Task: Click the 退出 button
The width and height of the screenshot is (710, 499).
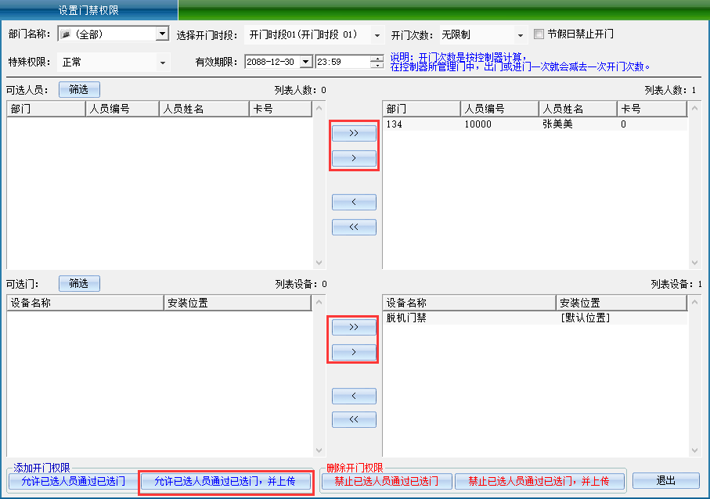Action: tap(665, 481)
